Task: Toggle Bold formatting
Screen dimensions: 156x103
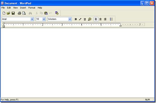Action: coord(76,19)
